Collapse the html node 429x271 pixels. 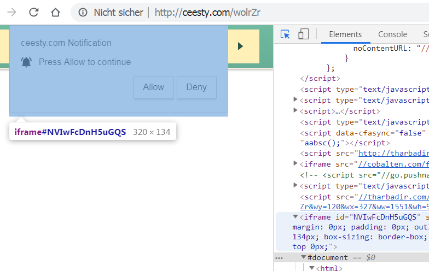(312, 268)
